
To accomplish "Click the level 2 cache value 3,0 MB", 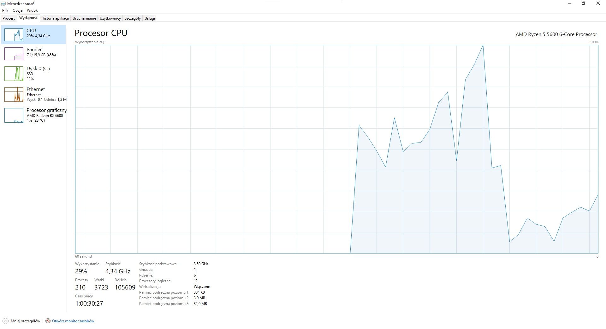I will [199, 298].
